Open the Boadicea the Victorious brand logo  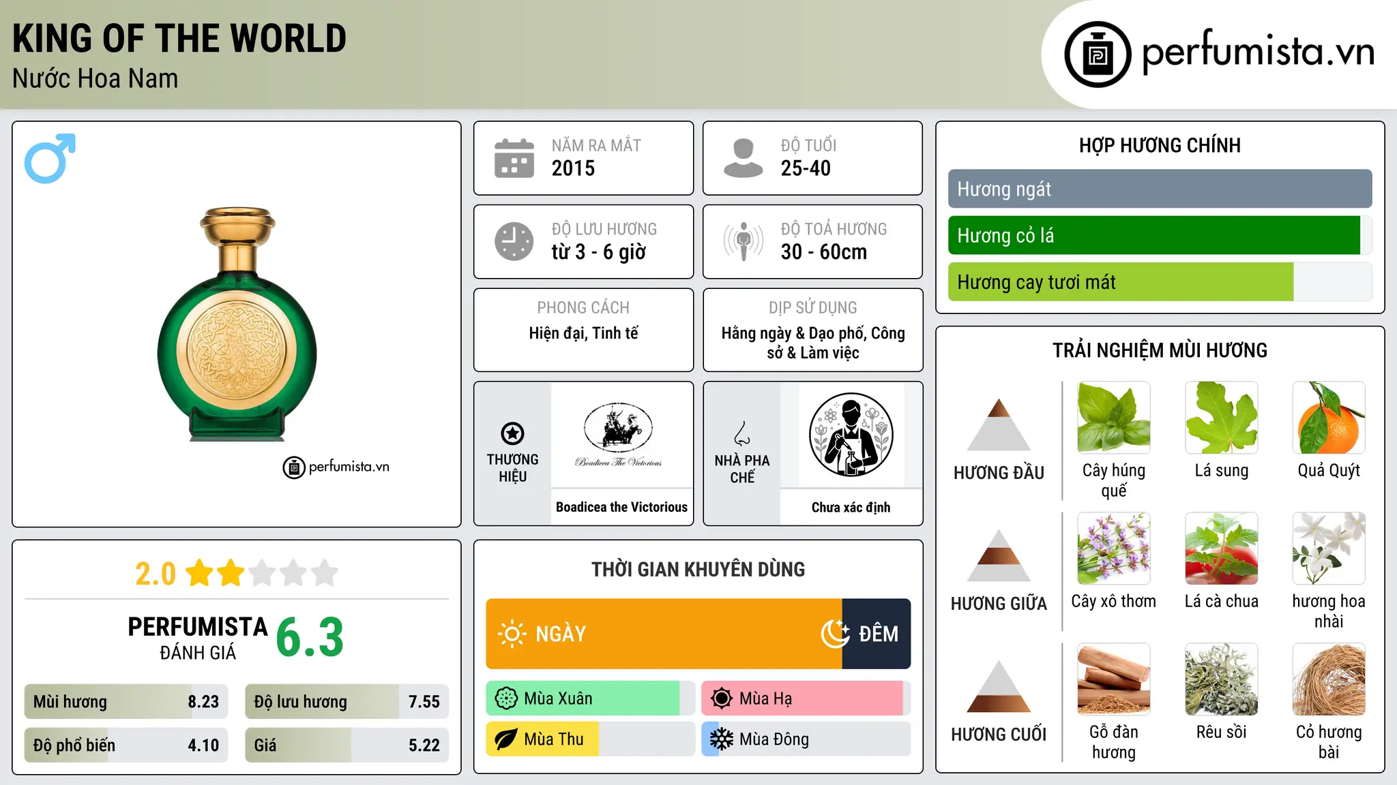[619, 435]
